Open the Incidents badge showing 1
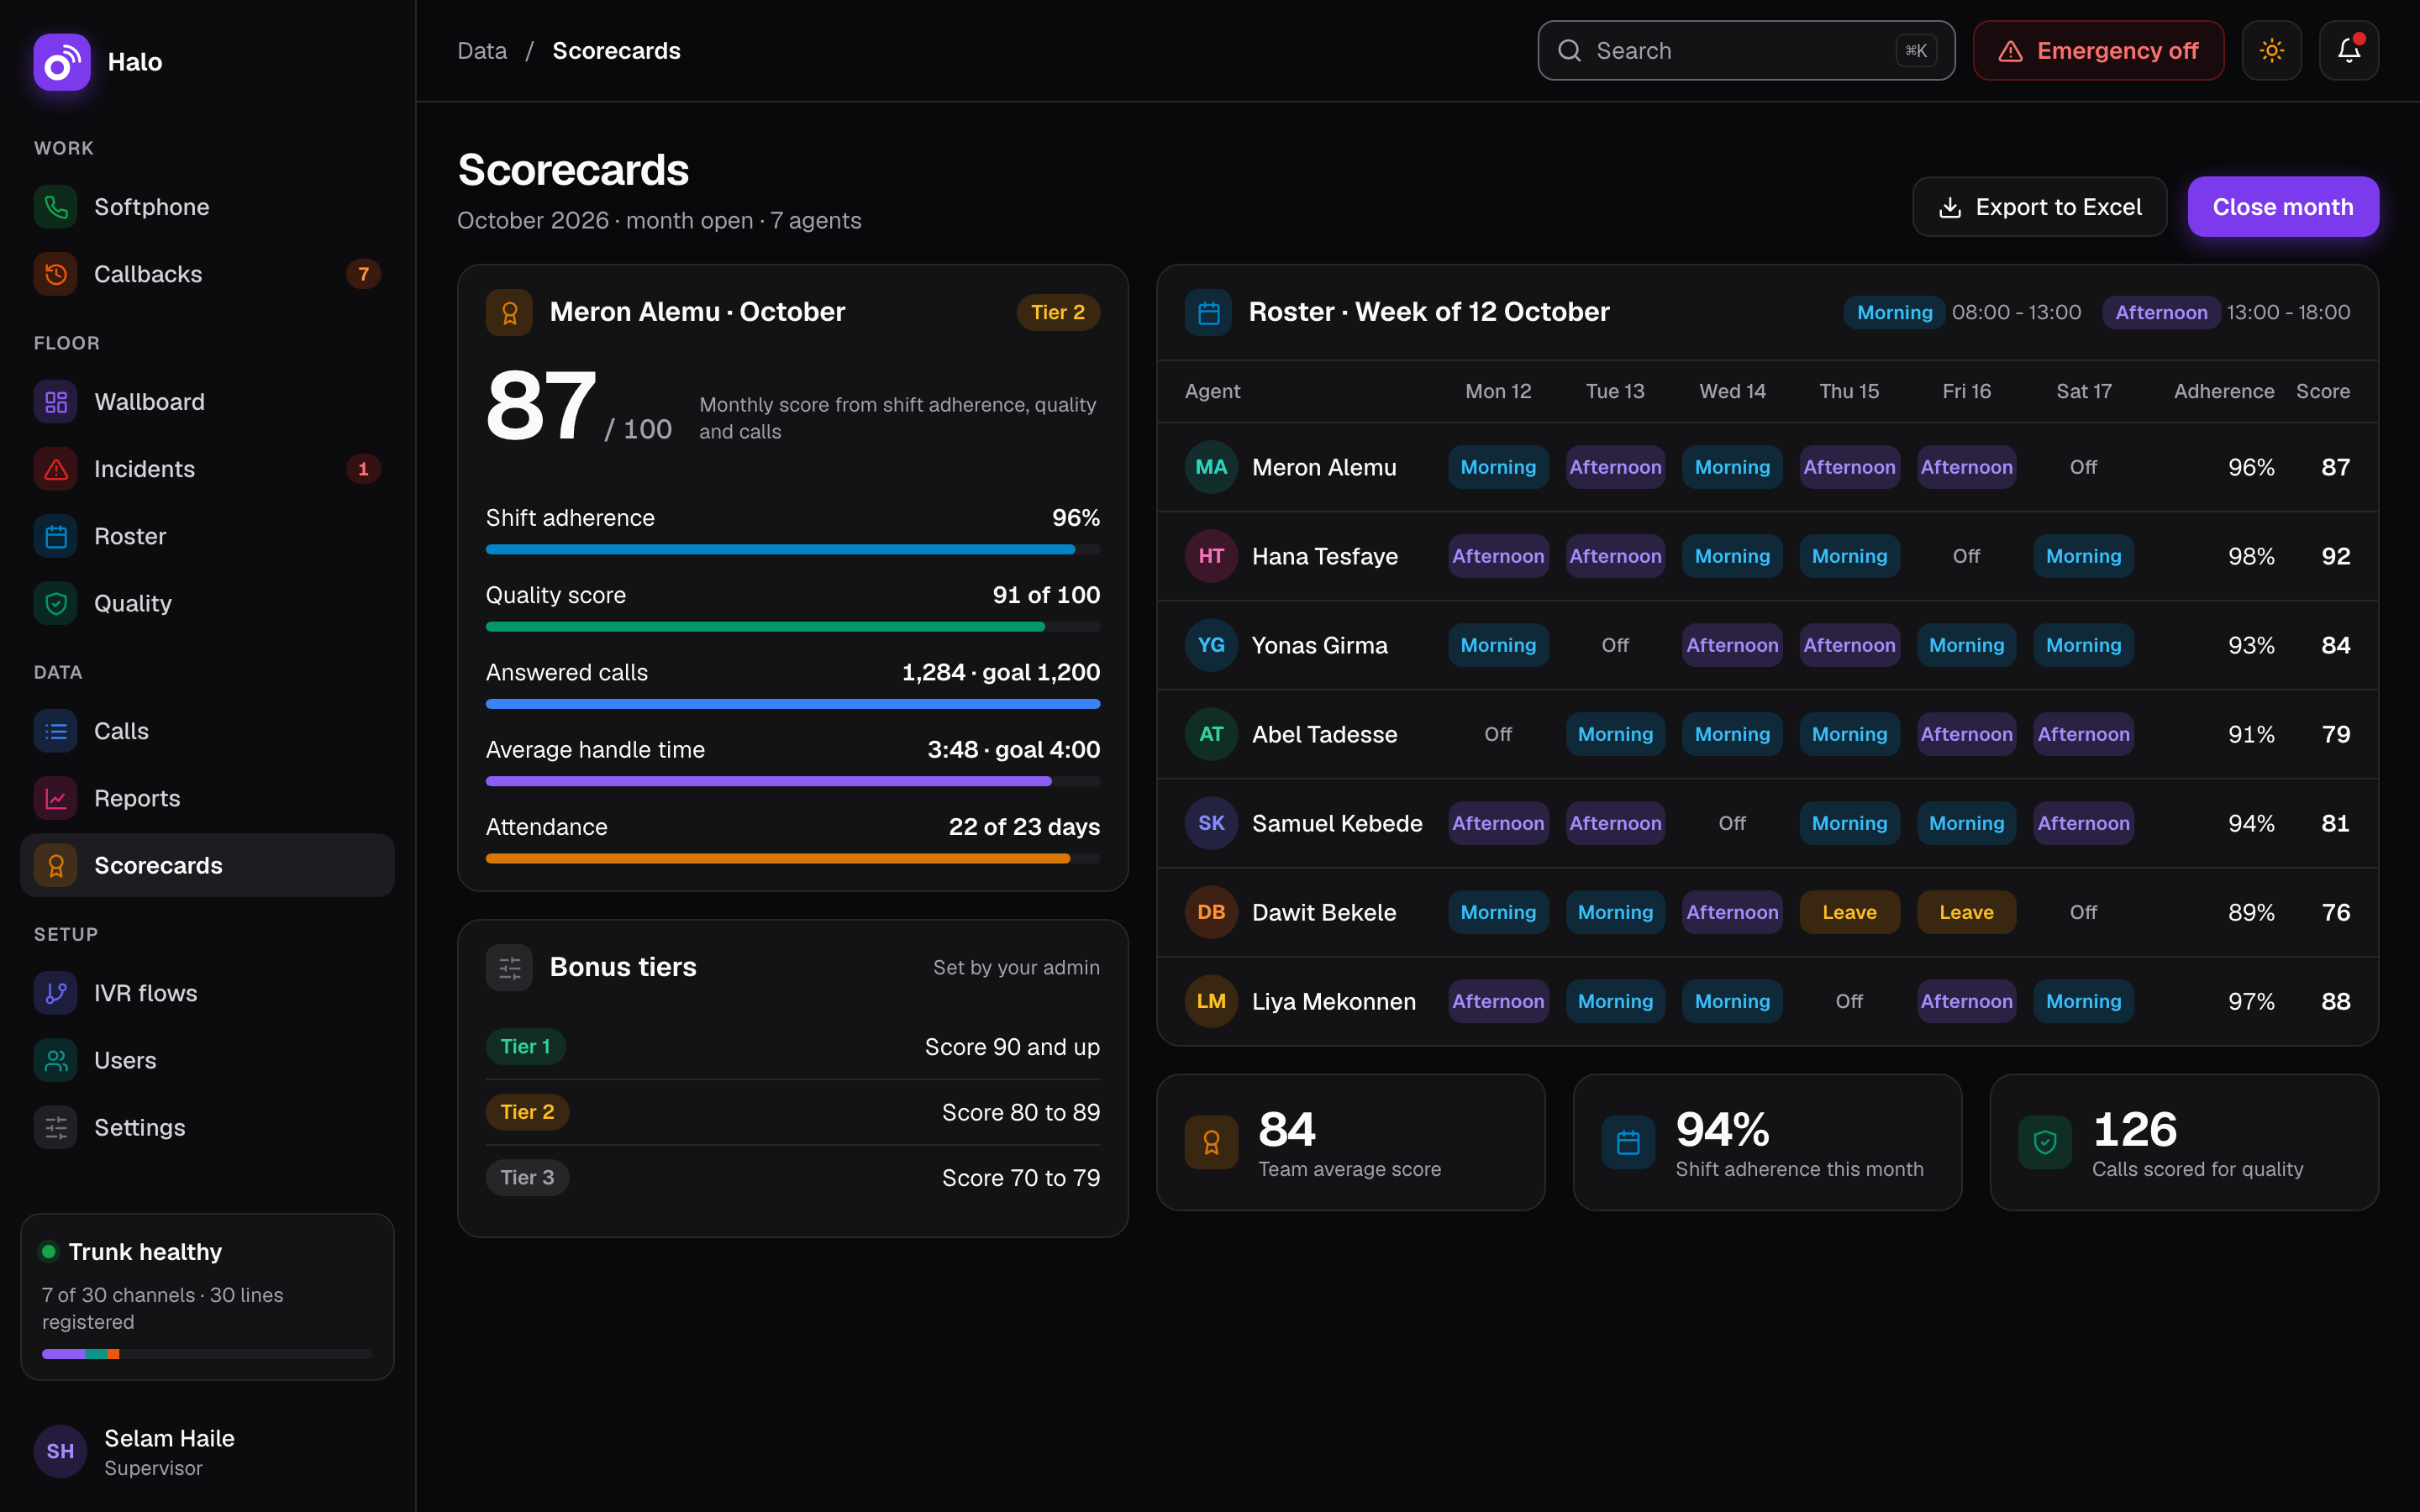 click(363, 469)
